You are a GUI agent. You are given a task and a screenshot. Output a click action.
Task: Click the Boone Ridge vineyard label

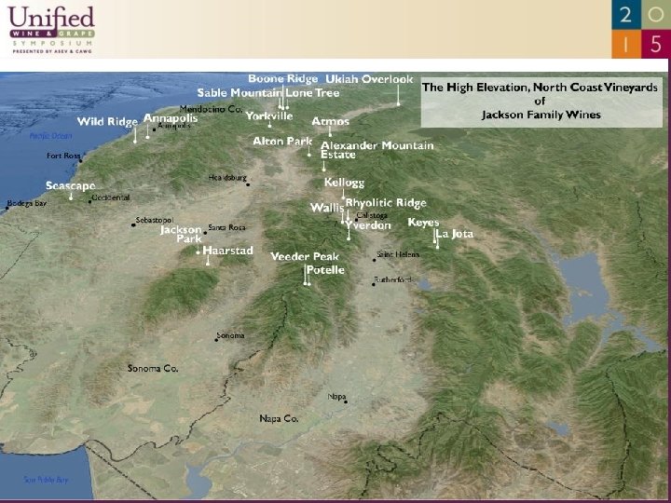coord(283,79)
